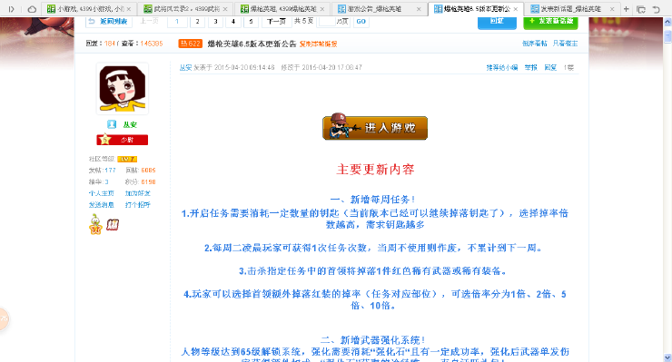Open the 个人主页 profile link
Screen dimensions: 672x362
(101, 193)
